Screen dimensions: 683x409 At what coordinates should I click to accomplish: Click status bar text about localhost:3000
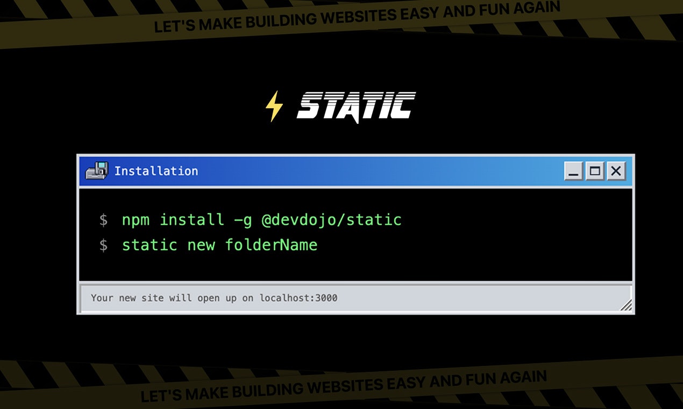tap(214, 298)
